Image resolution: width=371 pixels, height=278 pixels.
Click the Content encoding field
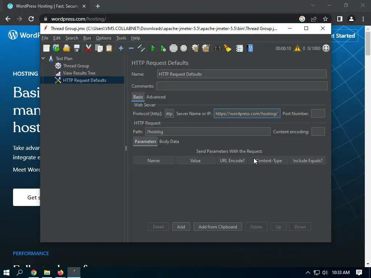coord(318,131)
